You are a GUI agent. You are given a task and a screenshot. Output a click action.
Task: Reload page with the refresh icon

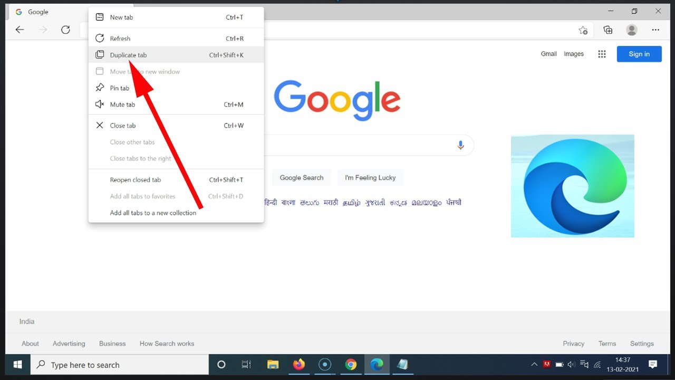click(65, 30)
